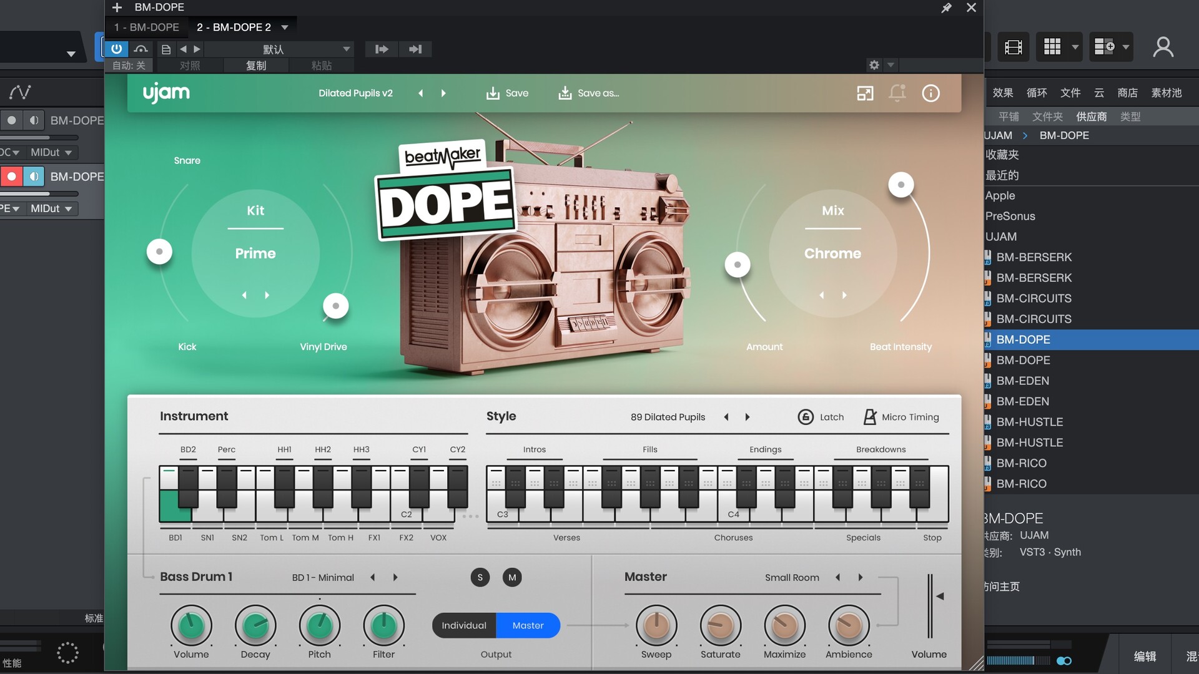Open the 2 - BM-DOPE 2 instance dropdown
Image resolution: width=1199 pixels, height=674 pixels.
[x=285, y=27]
